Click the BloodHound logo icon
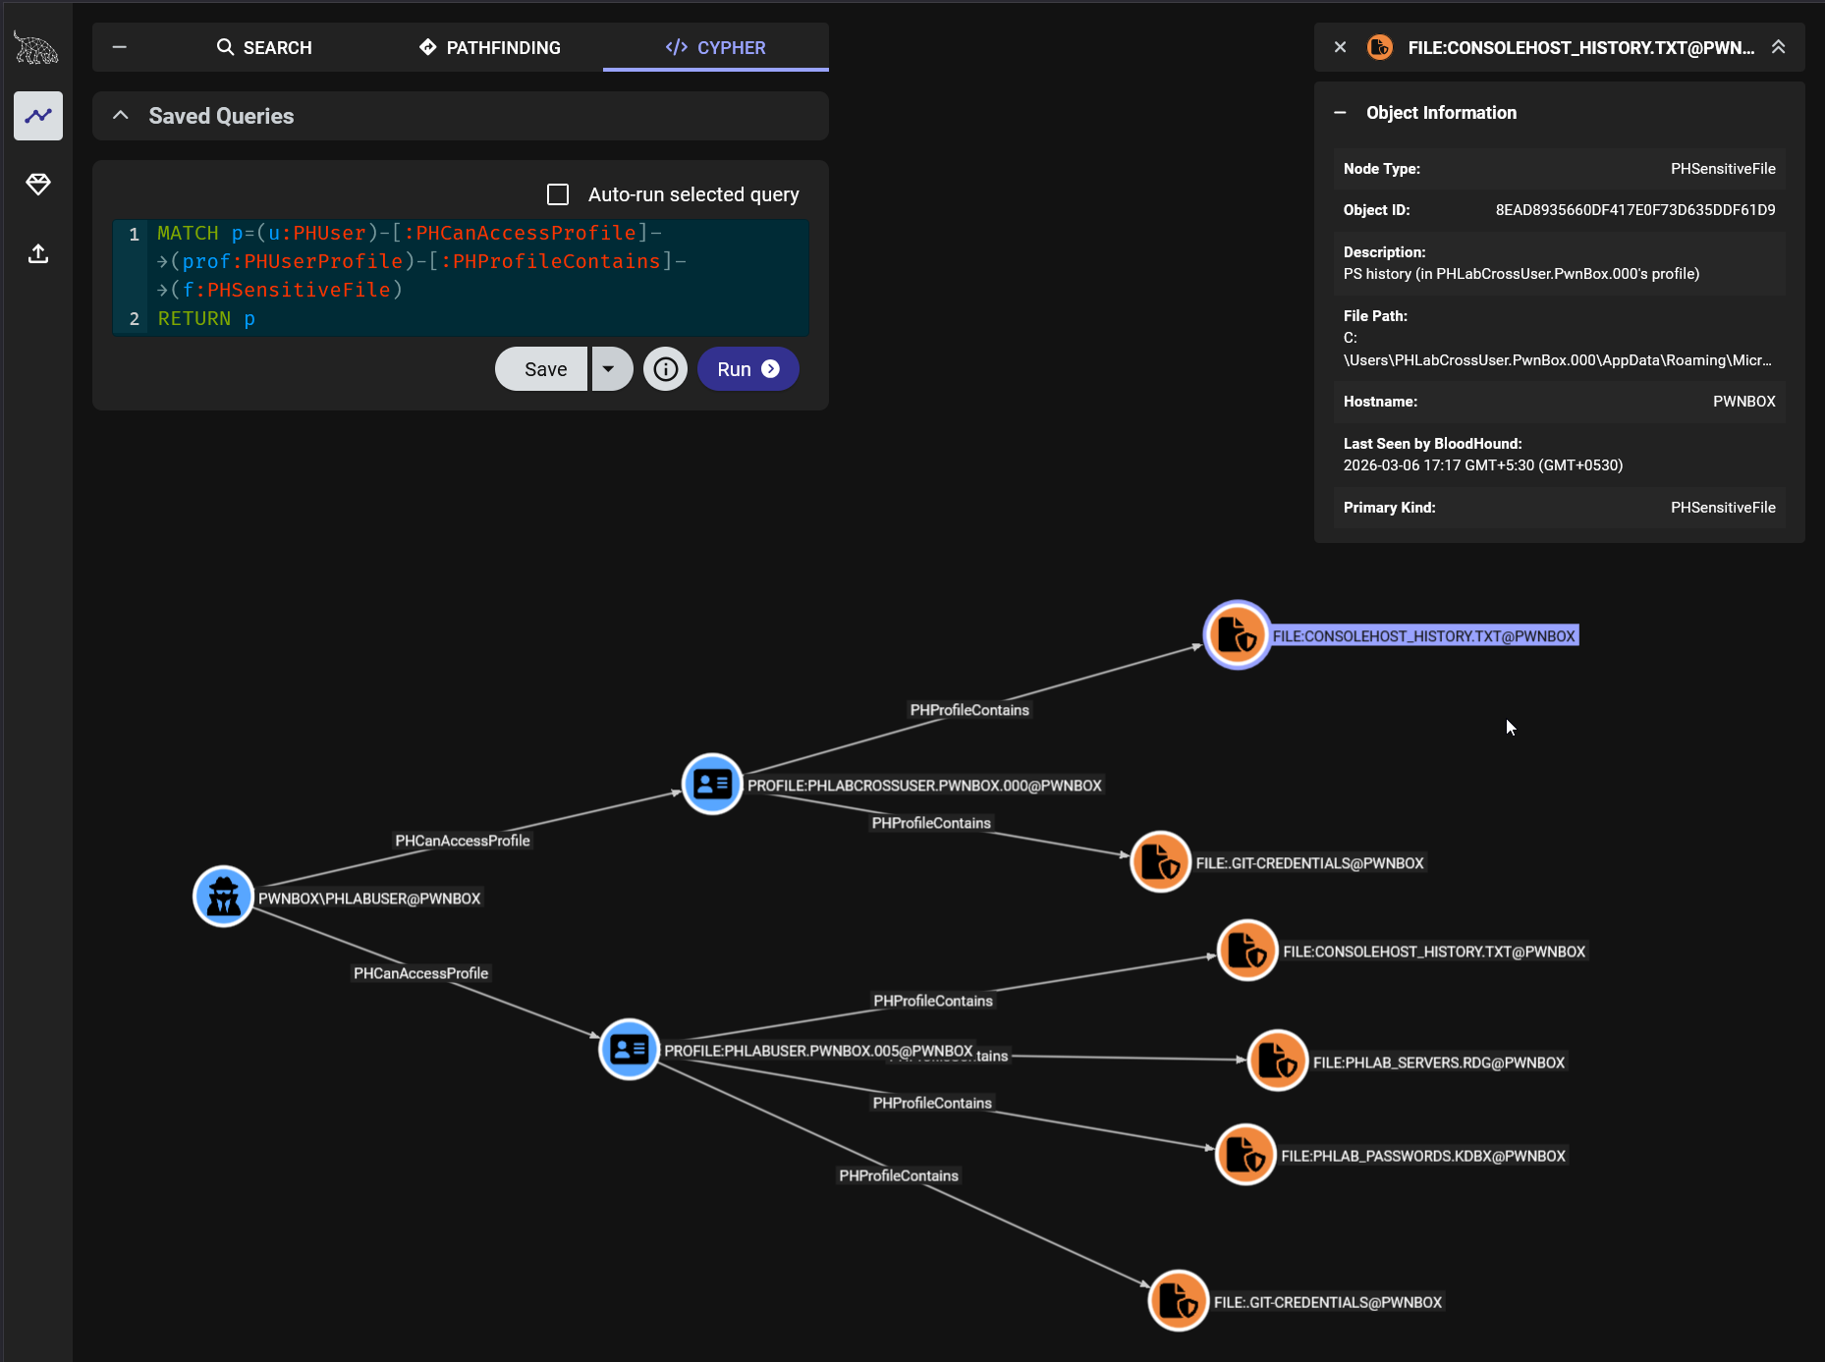 coord(36,47)
